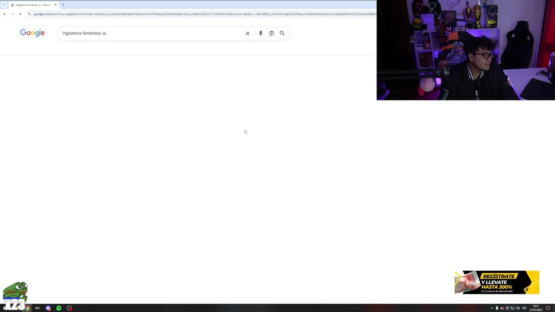
Task: Open network settings tray icon
Action: click(x=513, y=308)
